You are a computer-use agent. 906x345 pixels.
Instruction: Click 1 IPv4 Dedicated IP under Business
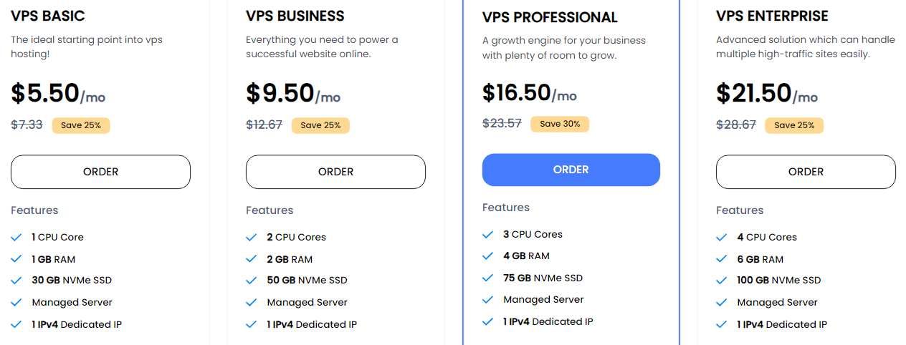(x=312, y=324)
